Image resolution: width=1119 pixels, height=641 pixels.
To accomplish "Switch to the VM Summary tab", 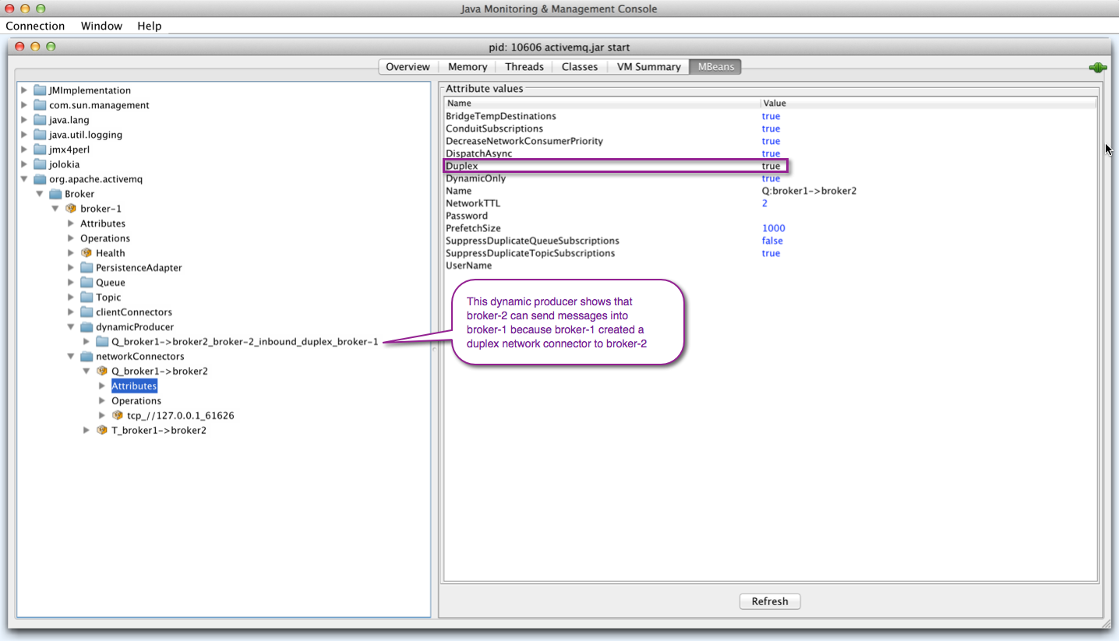I will [648, 67].
